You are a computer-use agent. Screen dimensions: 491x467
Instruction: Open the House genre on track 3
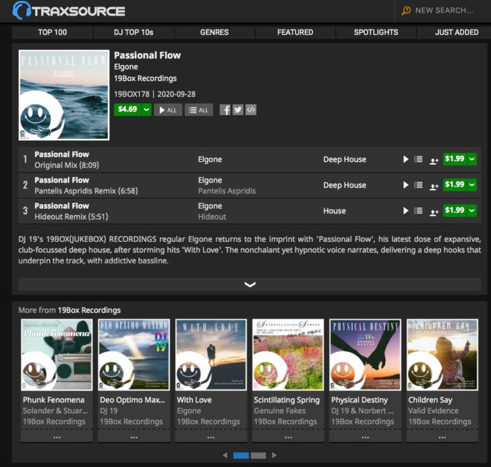(x=335, y=211)
